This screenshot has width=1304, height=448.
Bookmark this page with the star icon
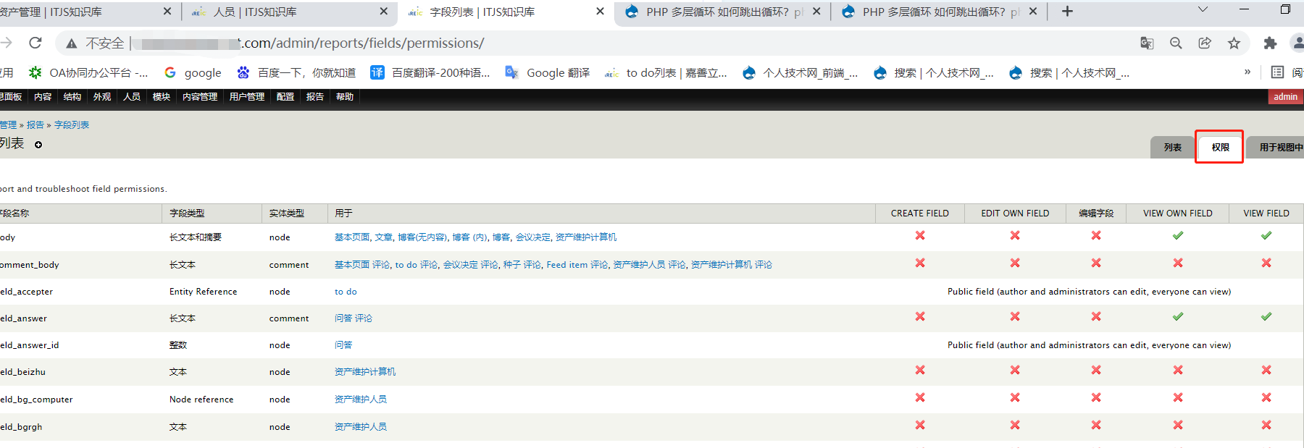pyautogui.click(x=1234, y=43)
